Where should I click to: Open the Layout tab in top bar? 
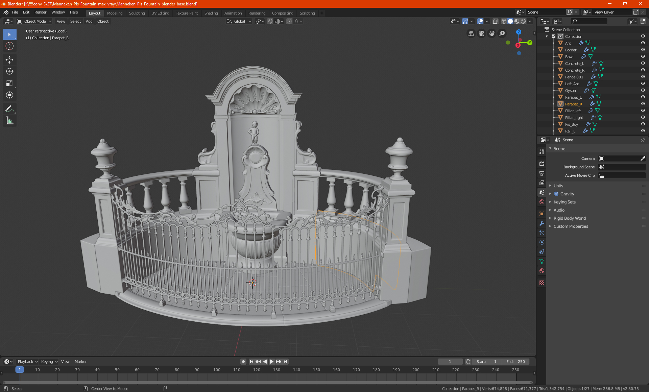click(x=95, y=13)
